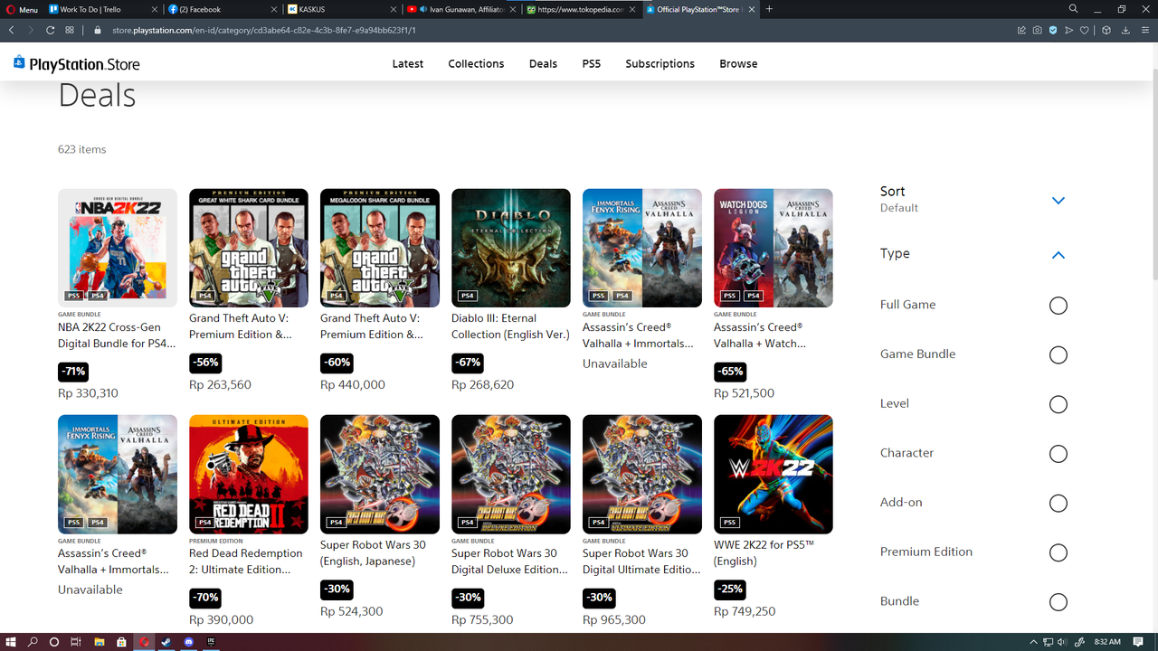Image resolution: width=1158 pixels, height=651 pixels.
Task: Switch to the Facebook browser tab
Action: tap(222, 9)
